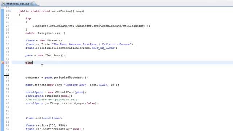233x131 pixels.
Task: Click the 'try' keyword on line 25
Action: tap(28, 19)
